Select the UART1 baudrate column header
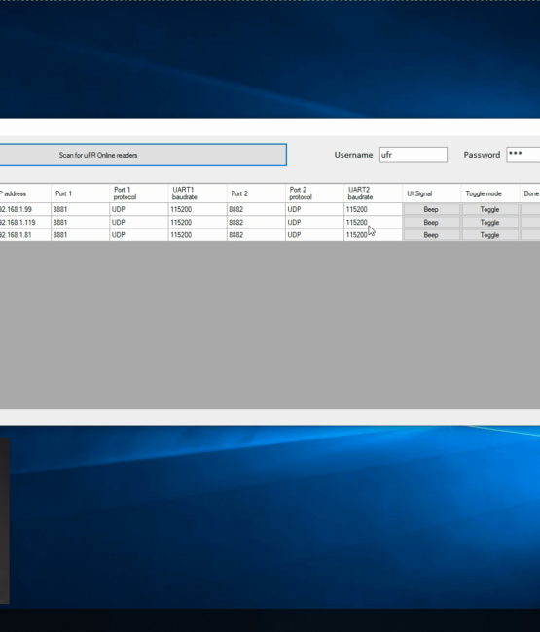Viewport: 540px width, 632px height. [x=198, y=193]
